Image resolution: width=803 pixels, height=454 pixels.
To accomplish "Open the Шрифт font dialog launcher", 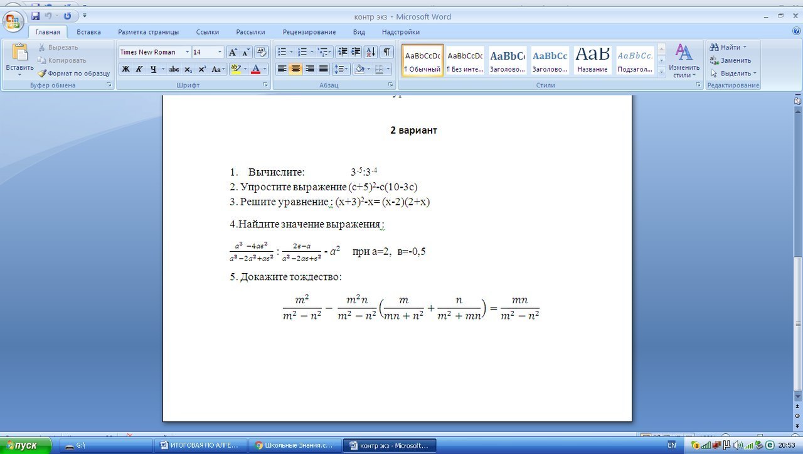I will point(265,85).
